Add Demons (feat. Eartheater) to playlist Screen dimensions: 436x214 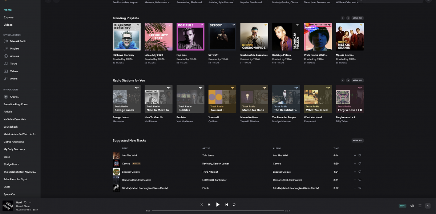(x=355, y=180)
